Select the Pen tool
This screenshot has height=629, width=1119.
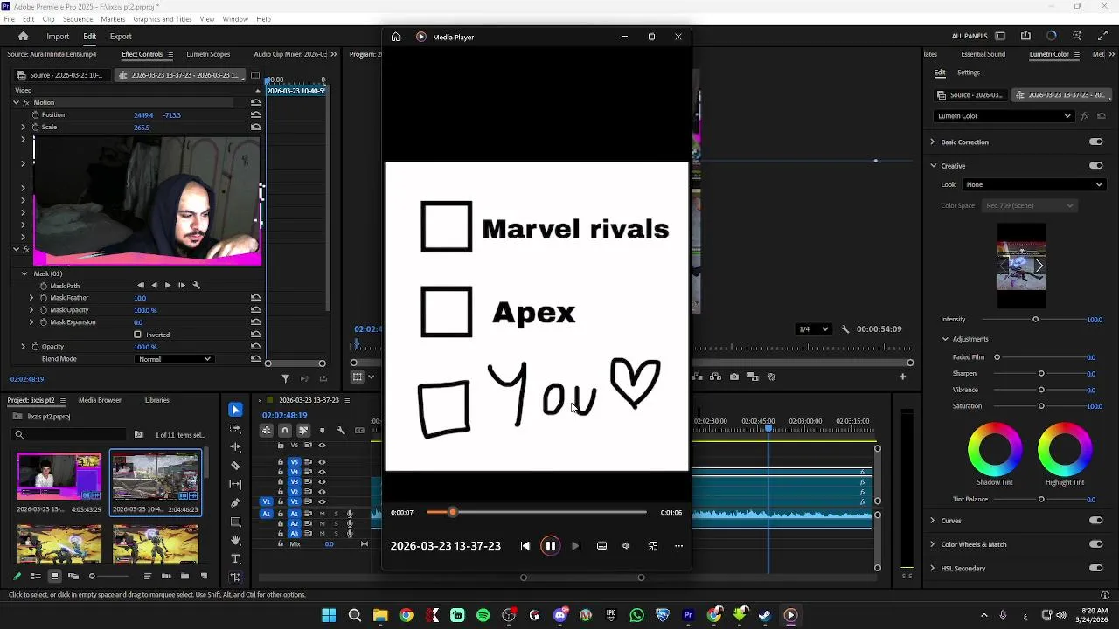click(x=235, y=503)
